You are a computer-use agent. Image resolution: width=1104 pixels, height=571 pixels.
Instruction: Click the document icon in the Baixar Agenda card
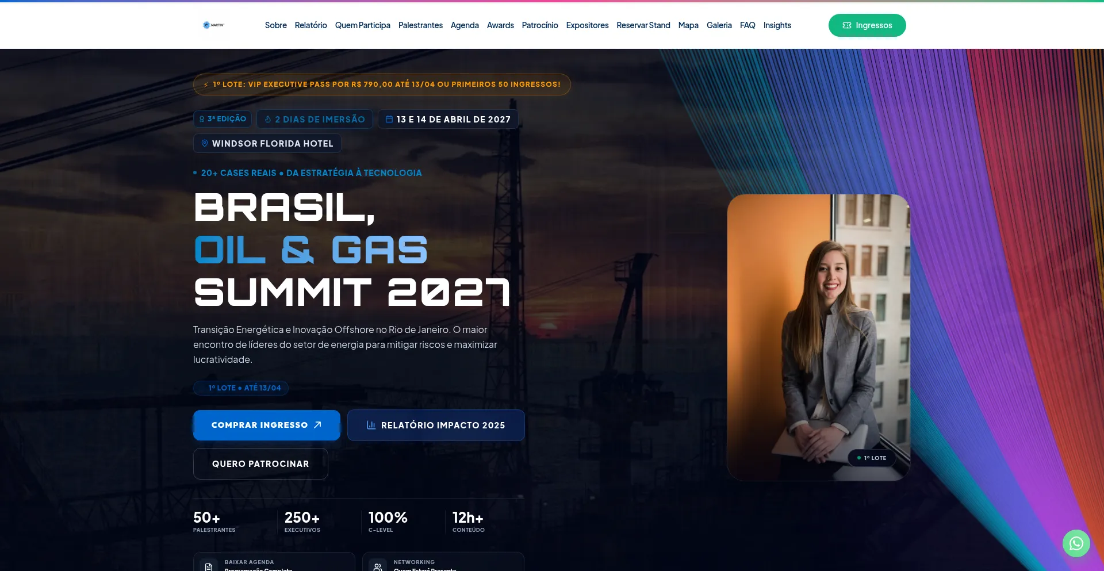point(209,566)
